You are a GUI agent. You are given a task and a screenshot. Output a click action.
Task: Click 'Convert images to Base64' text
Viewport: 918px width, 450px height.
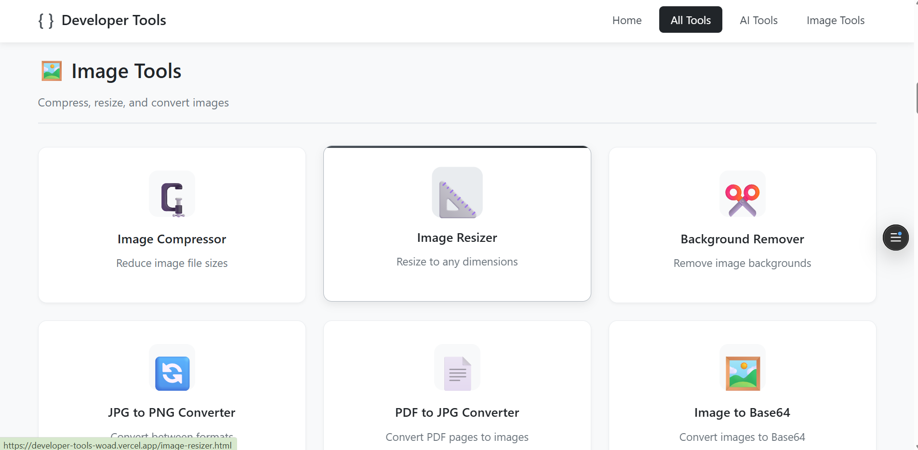click(x=743, y=437)
